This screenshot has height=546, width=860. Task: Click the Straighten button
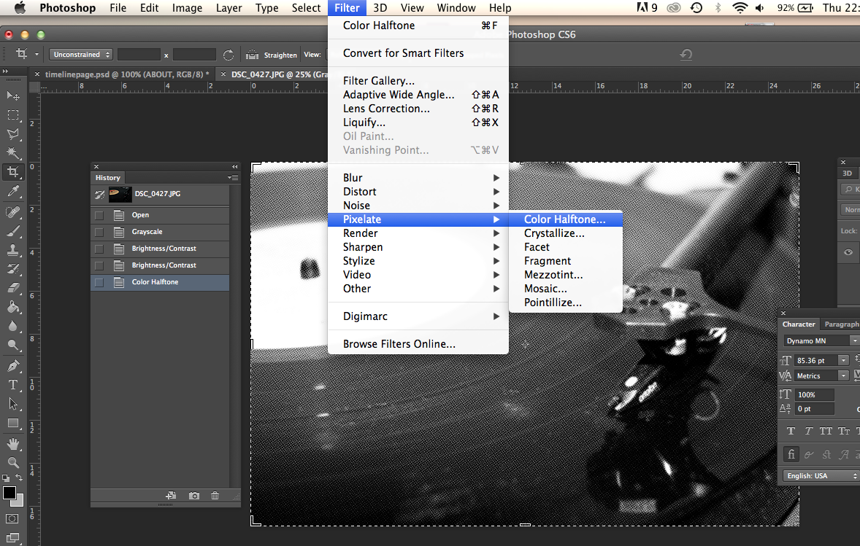point(272,55)
